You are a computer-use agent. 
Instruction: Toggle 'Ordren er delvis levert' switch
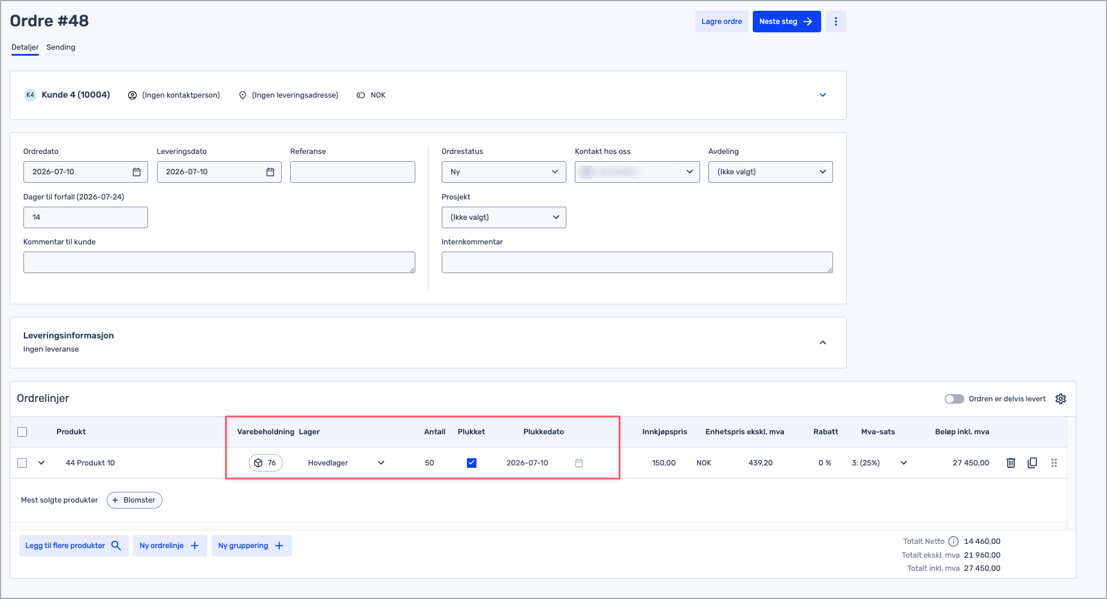pyautogui.click(x=954, y=399)
